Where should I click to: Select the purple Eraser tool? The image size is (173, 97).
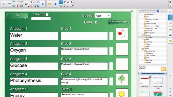click(68, 2)
